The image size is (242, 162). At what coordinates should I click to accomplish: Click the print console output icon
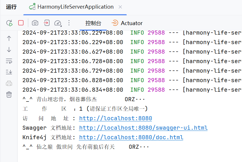pyautogui.click(x=9, y=83)
